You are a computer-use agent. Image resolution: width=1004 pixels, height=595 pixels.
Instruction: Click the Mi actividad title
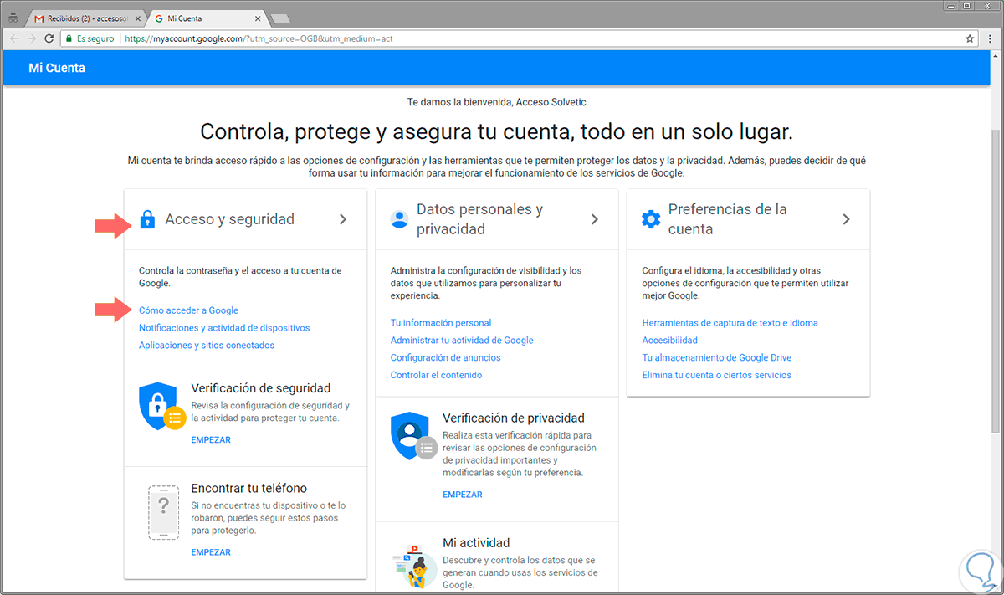point(476,543)
